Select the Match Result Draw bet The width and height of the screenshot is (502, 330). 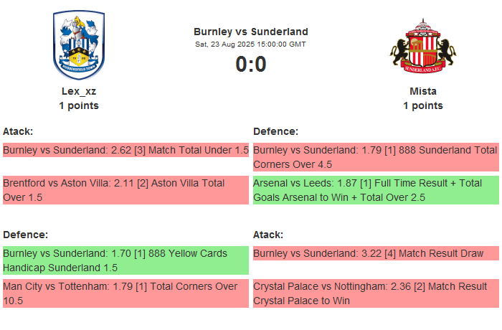tap(376, 253)
